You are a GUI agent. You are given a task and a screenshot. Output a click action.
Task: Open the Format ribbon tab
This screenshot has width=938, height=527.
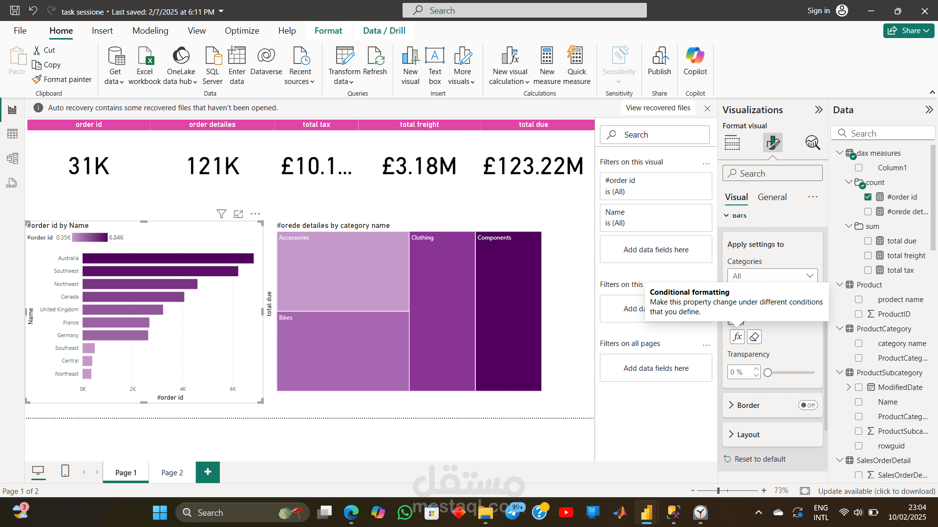point(328,31)
